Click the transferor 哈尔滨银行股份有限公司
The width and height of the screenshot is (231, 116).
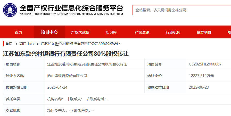pos(67,76)
